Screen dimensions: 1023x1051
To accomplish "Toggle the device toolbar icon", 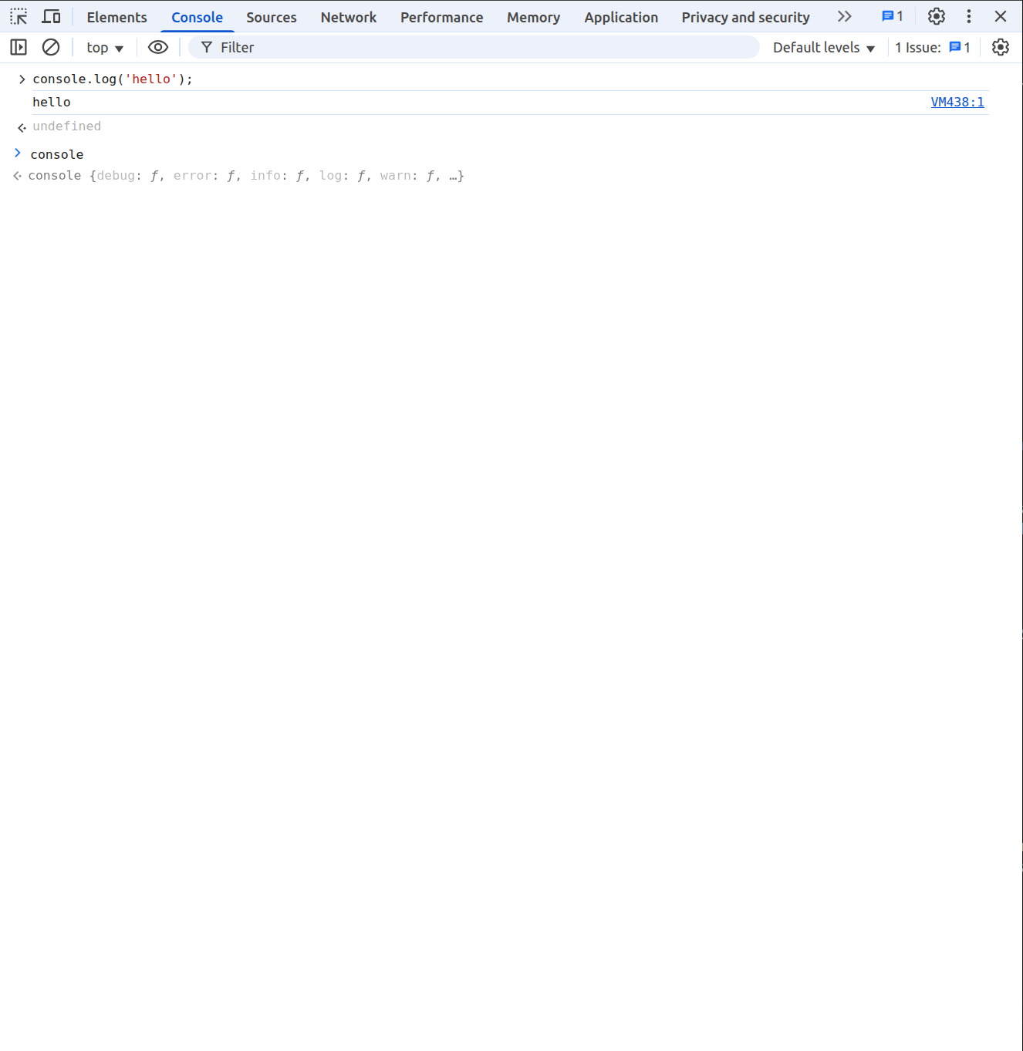I will 51,17.
